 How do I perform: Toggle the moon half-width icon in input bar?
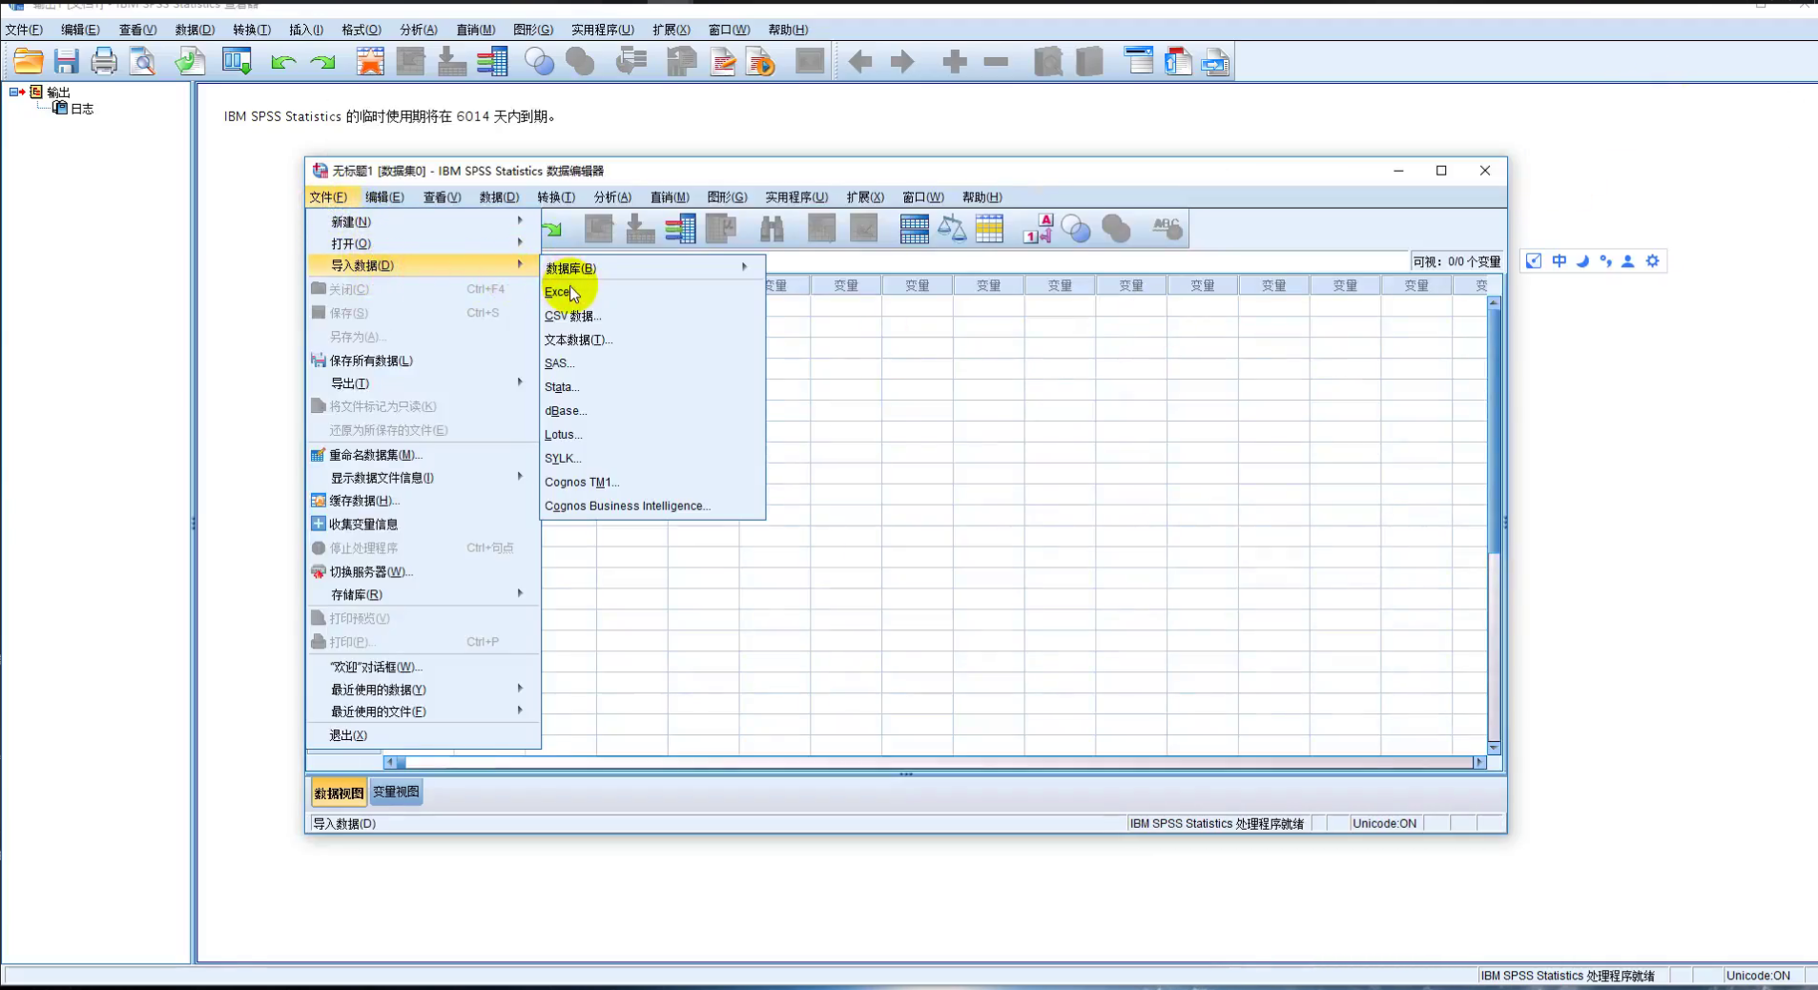(1583, 261)
